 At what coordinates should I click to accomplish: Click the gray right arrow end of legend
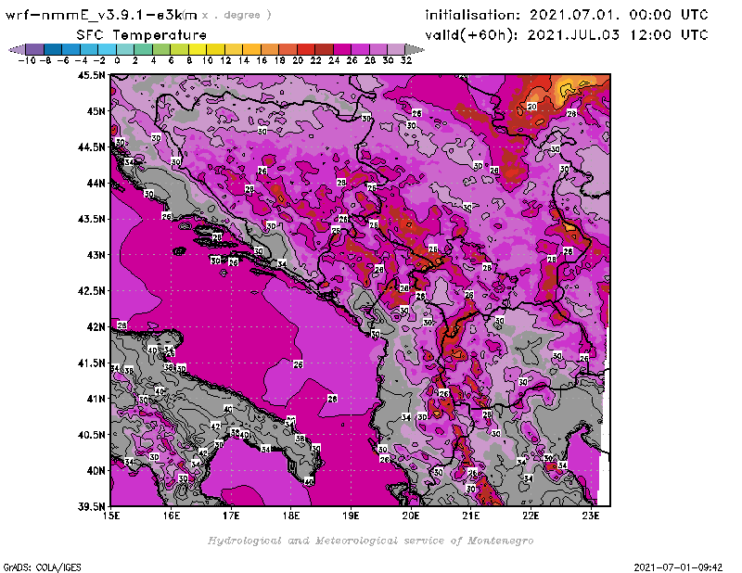tap(414, 49)
